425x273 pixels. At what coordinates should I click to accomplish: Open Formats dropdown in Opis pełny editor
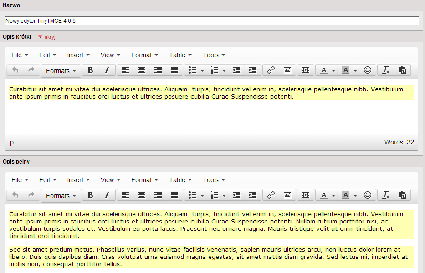(61, 196)
